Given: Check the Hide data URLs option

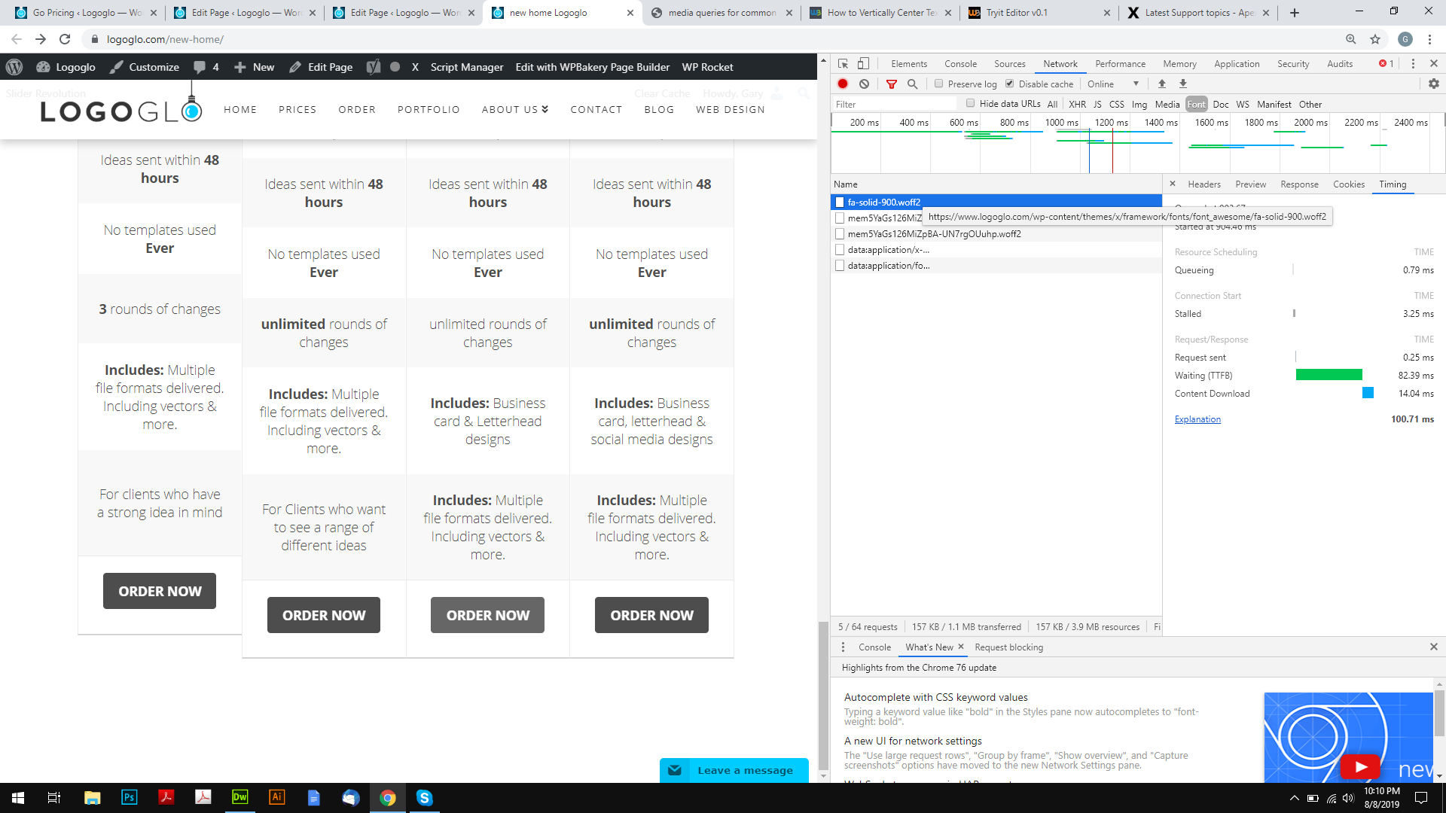Looking at the screenshot, I should (x=971, y=104).
